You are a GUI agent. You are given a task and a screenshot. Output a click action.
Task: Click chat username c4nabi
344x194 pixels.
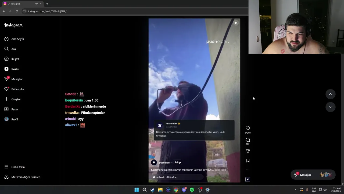tap(70, 119)
